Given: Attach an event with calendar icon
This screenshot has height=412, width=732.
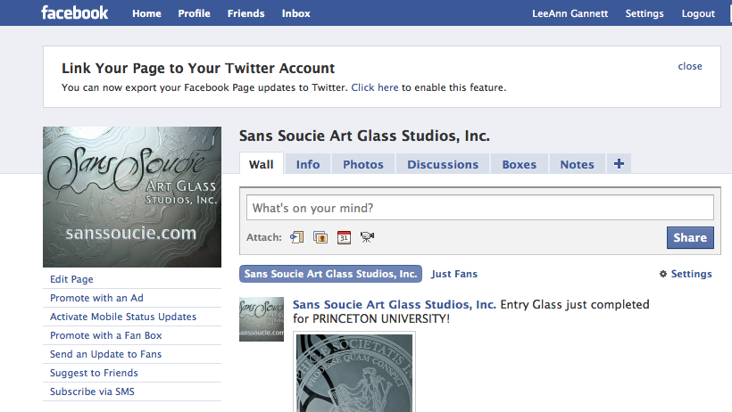Looking at the screenshot, I should point(344,237).
